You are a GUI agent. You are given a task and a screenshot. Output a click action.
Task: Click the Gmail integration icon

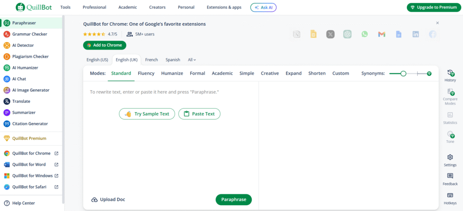[382, 34]
